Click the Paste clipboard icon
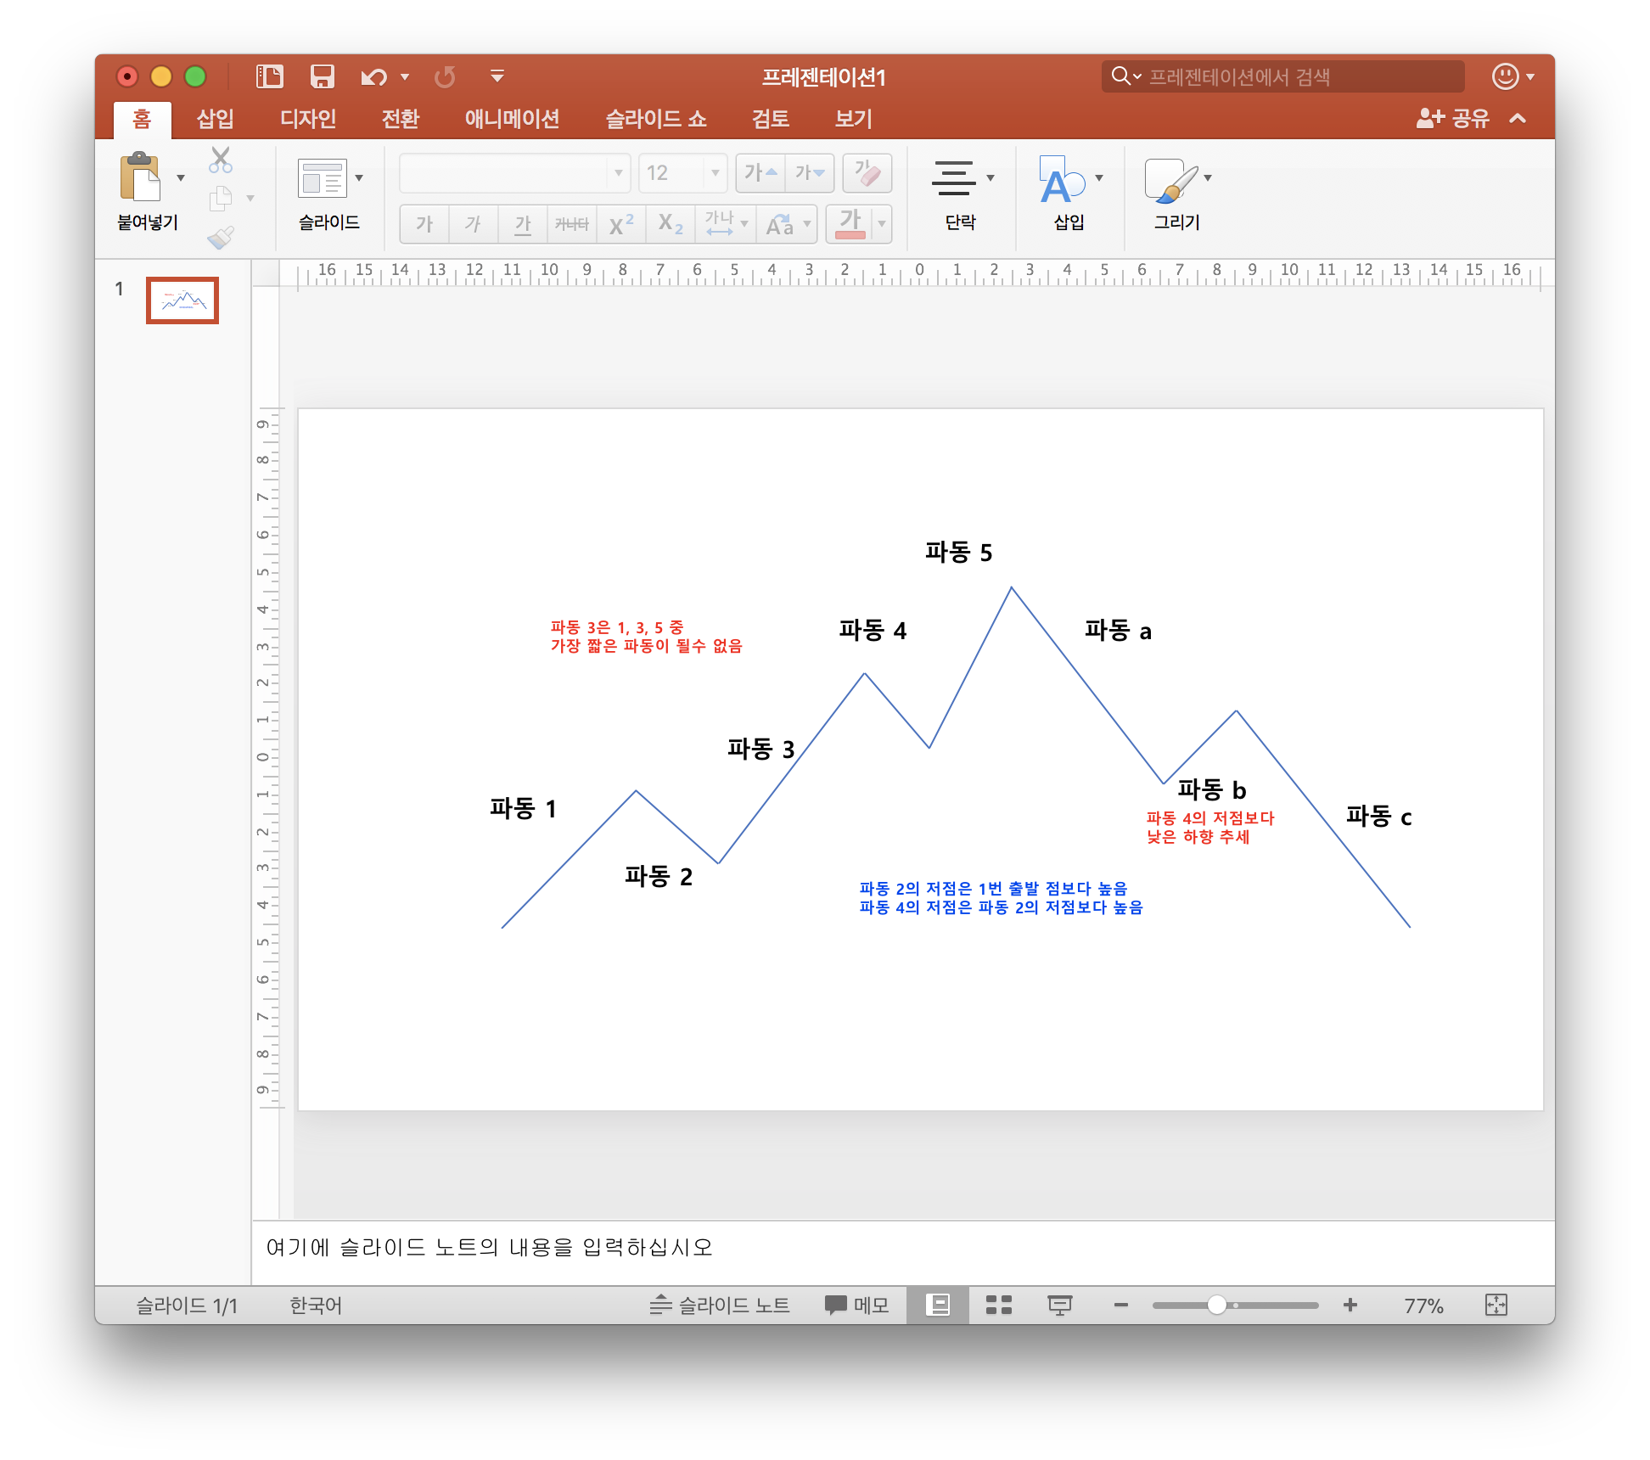Viewport: 1650px width, 1460px height. click(140, 177)
